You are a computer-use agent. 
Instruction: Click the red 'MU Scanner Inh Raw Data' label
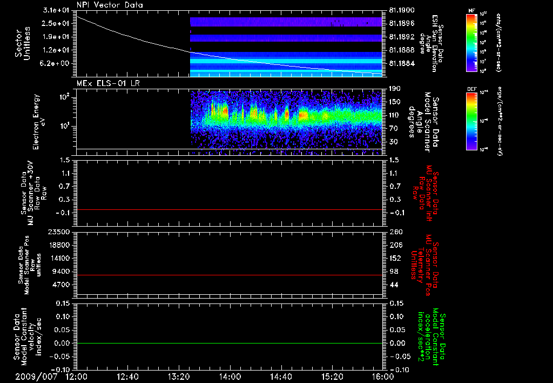pos(425,193)
